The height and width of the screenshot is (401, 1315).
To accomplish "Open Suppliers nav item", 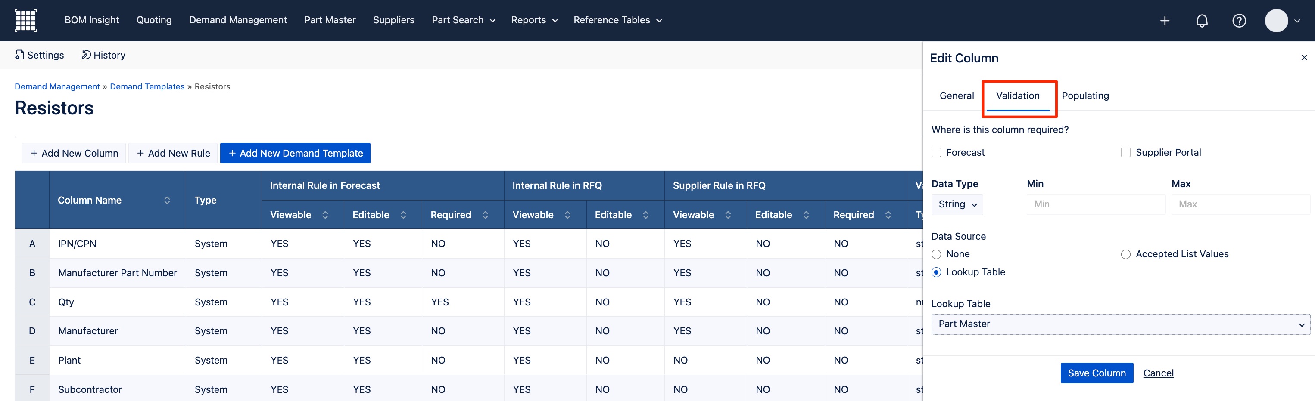I will 393,20.
